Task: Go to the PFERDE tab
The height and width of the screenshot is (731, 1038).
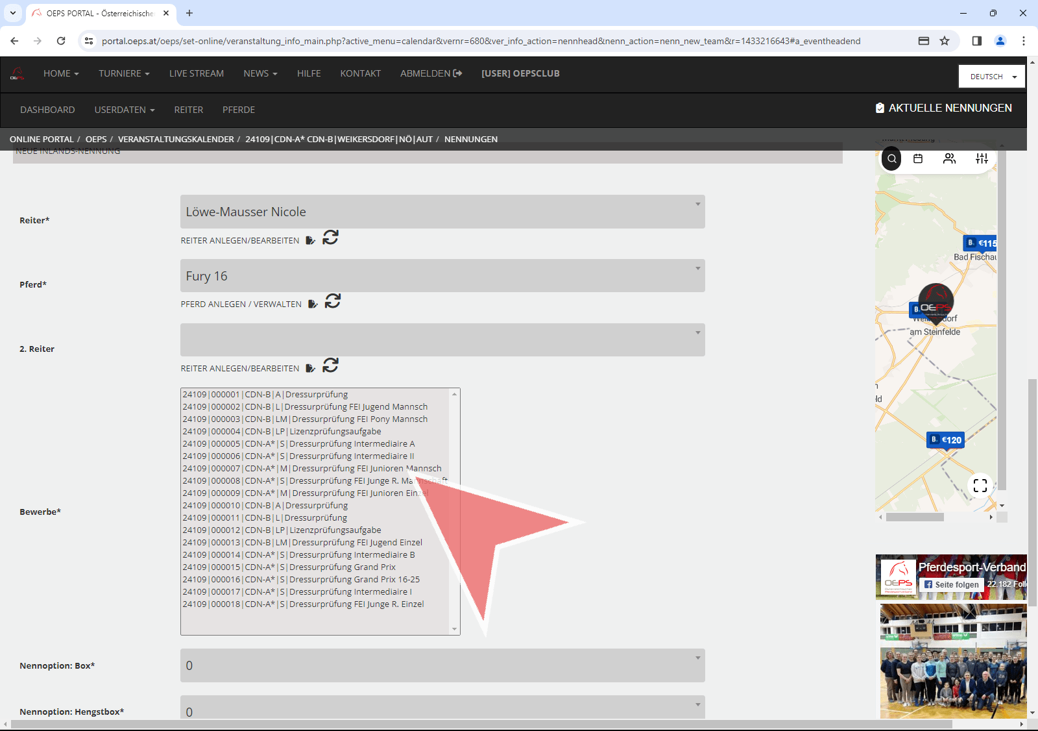Action: tap(239, 110)
